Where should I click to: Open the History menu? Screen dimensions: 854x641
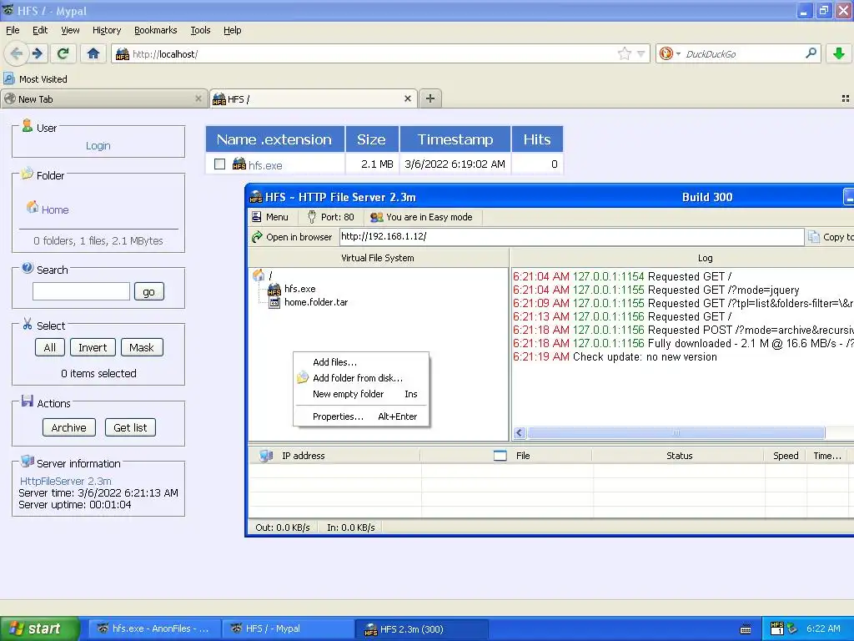[106, 30]
